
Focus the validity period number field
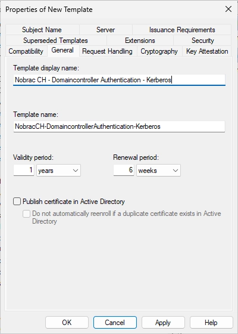24,170
